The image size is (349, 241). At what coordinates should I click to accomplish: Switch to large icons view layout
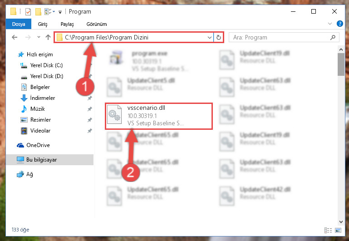(x=338, y=230)
